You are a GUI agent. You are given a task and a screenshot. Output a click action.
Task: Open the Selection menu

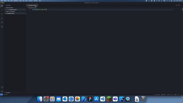tap(16, 1)
